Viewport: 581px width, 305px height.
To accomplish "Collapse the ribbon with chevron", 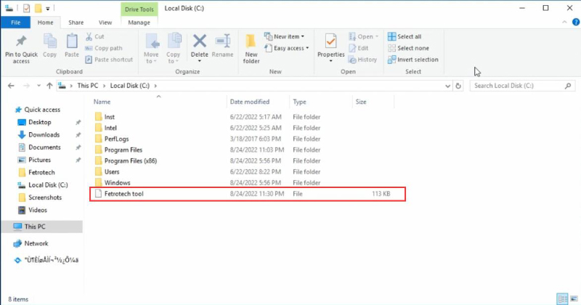I will (564, 23).
